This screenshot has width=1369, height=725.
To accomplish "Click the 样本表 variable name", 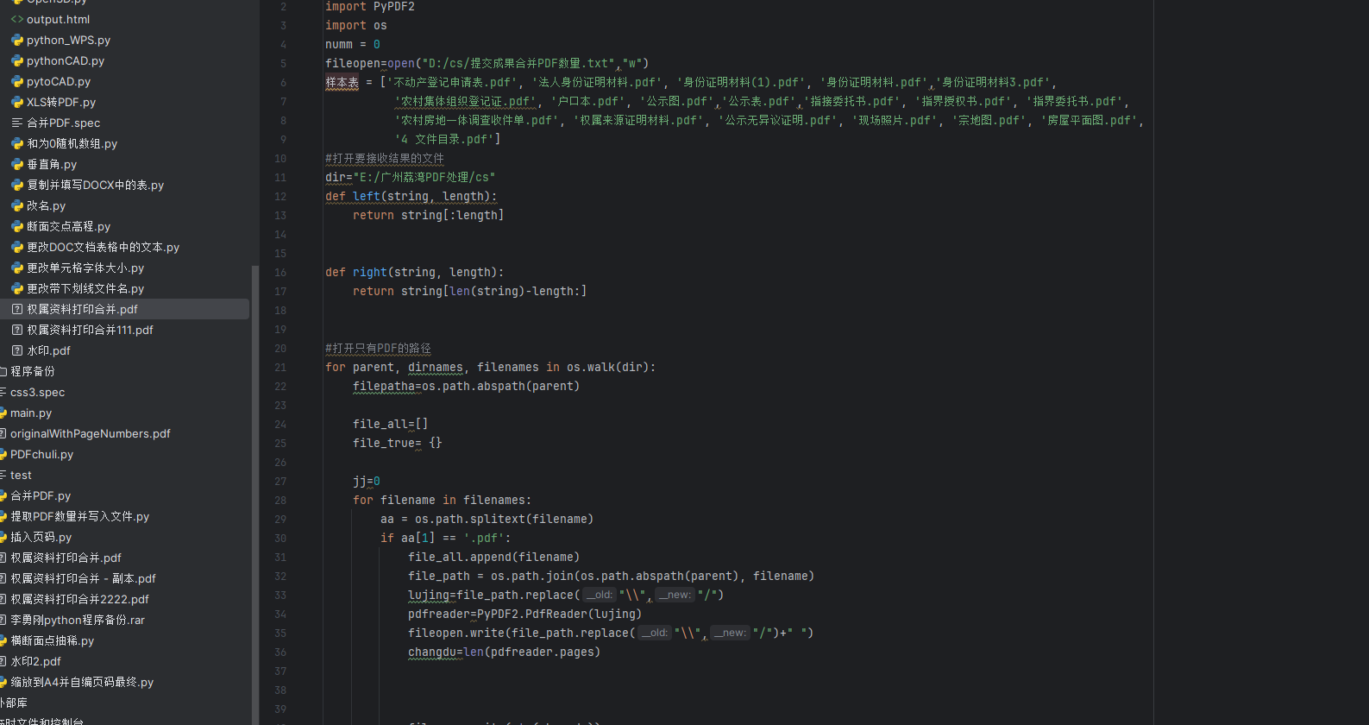I will pos(342,83).
